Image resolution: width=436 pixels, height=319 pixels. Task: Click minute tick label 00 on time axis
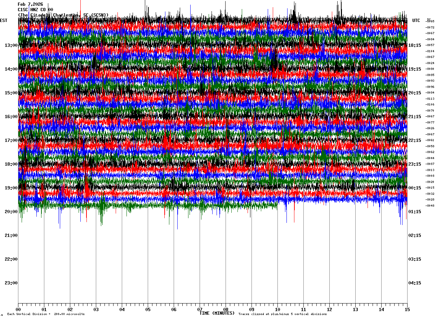(18, 309)
